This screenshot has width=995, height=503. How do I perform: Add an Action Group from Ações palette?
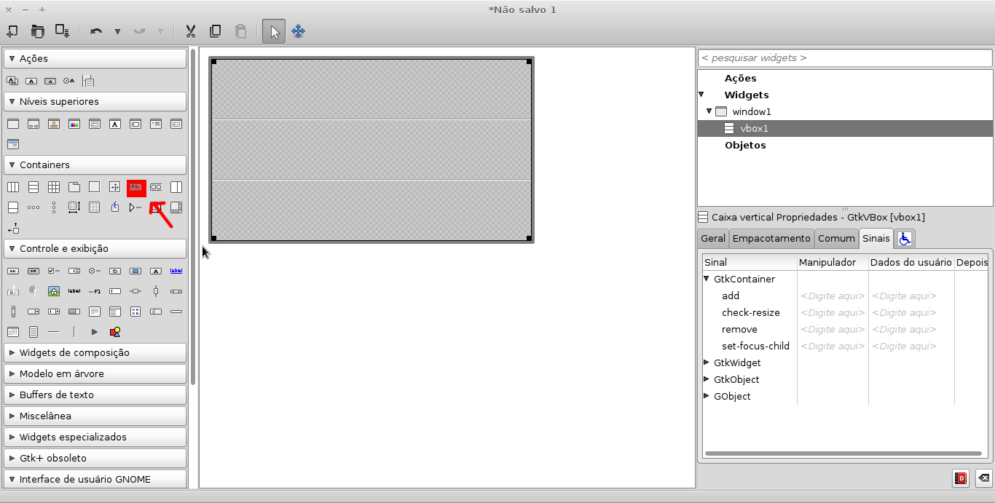click(x=12, y=81)
